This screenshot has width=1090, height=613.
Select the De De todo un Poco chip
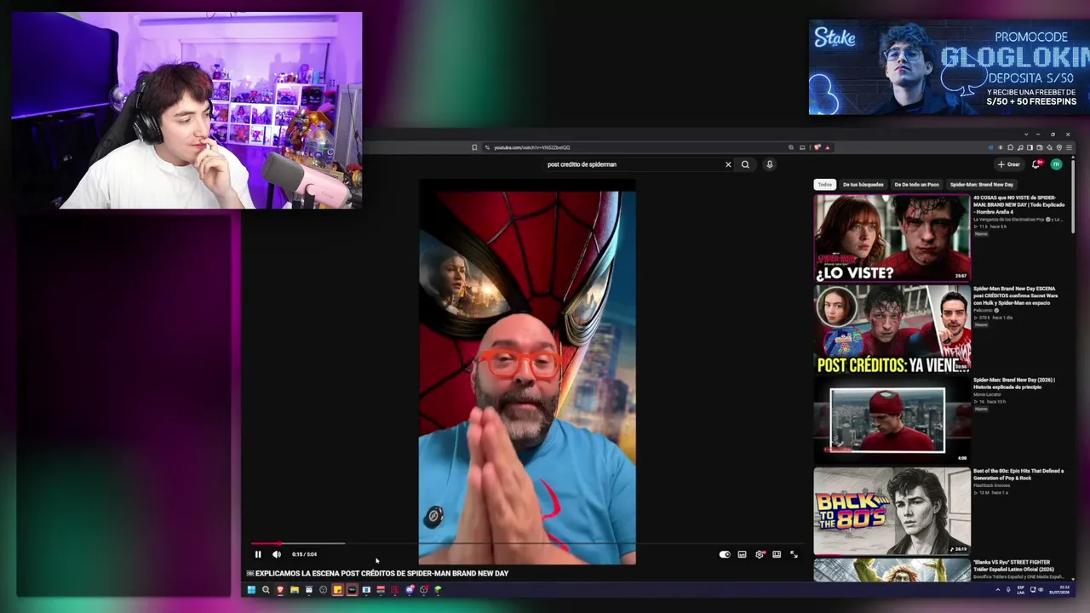click(916, 185)
